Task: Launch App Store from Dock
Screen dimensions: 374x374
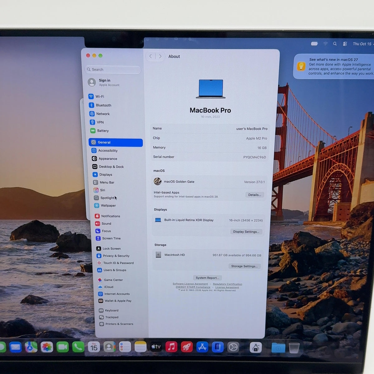Action: (x=202, y=347)
